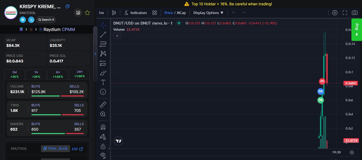Click the green Buy side button
Screen dimensions: 362x160
click(x=357, y=30)
